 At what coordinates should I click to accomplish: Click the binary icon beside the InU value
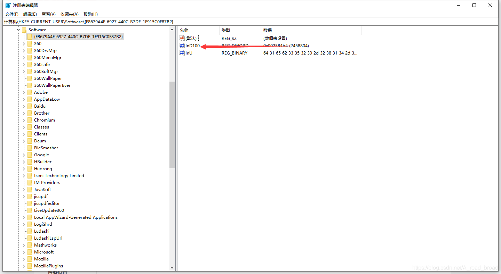coord(182,53)
